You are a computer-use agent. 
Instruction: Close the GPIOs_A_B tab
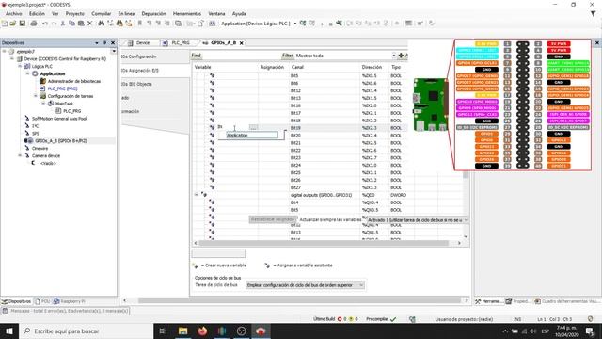(x=242, y=43)
